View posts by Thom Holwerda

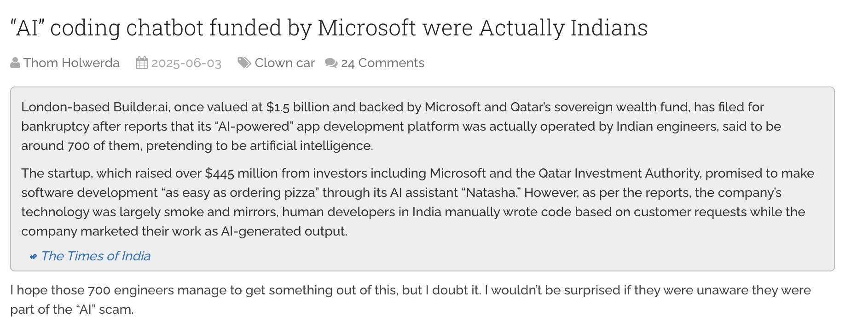point(71,63)
